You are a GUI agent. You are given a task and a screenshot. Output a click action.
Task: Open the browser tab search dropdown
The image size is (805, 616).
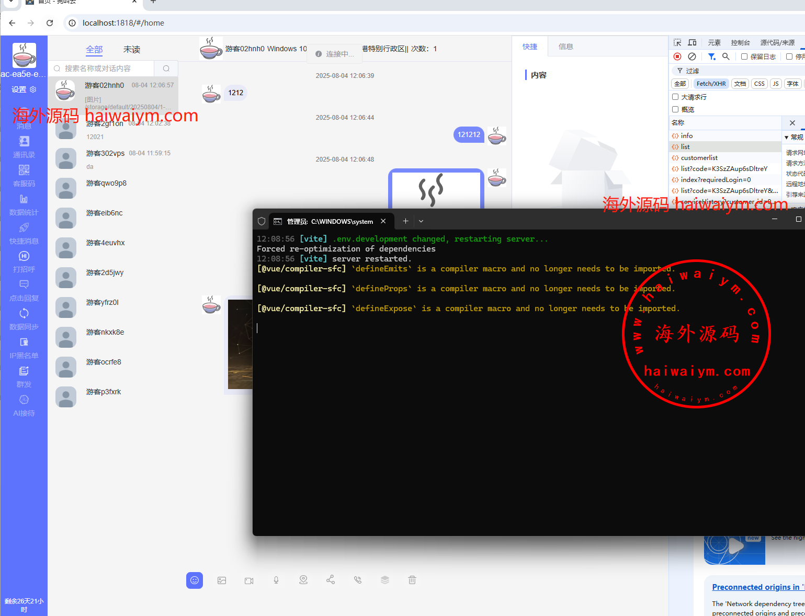10,2
